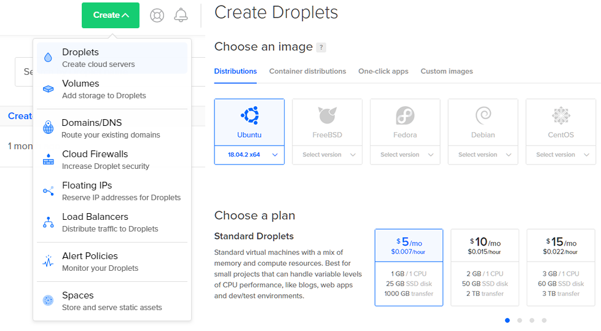Click the Floating IPs icon
Image resolution: width=601 pixels, height=331 pixels.
pyautogui.click(x=49, y=191)
